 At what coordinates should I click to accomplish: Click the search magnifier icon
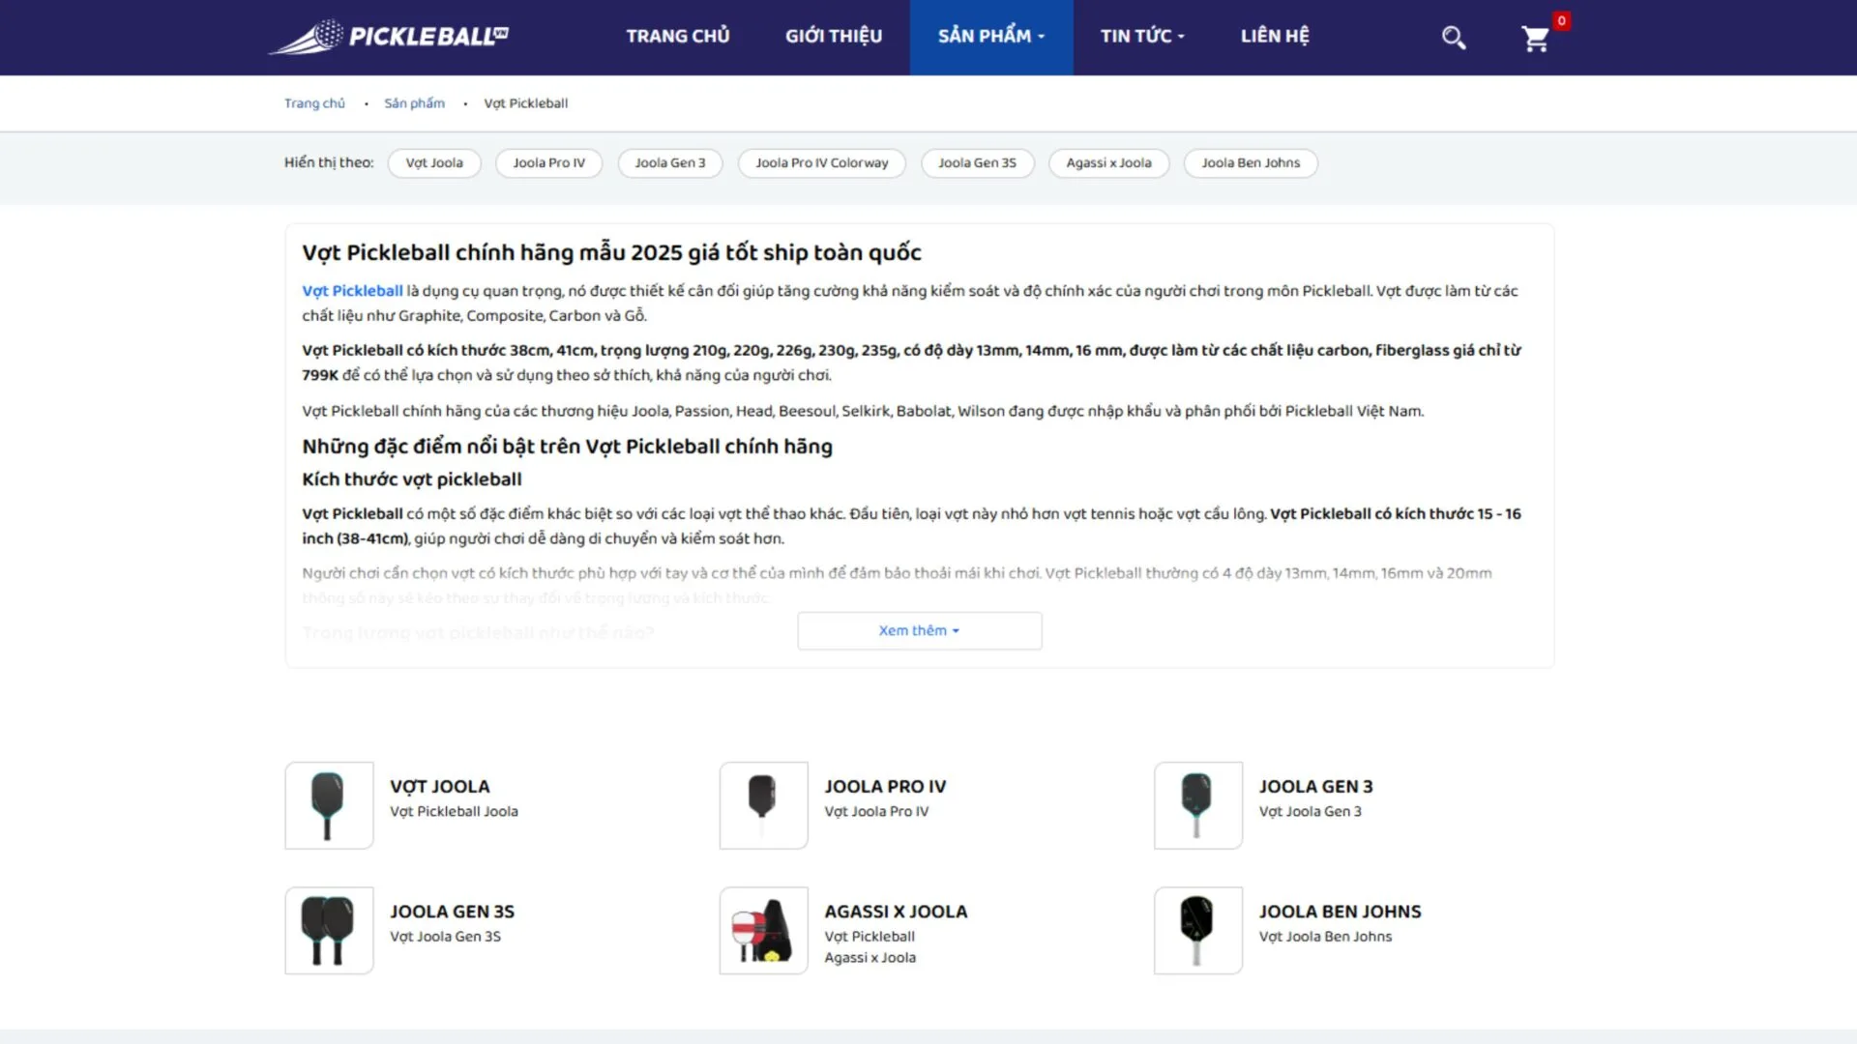point(1454,38)
